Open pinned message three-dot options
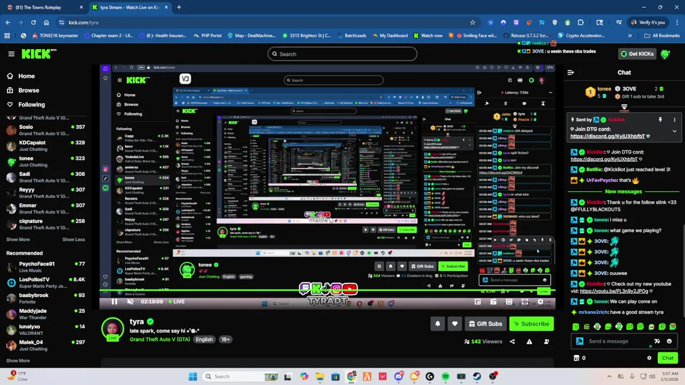This screenshot has height=385, width=685. 674,120
